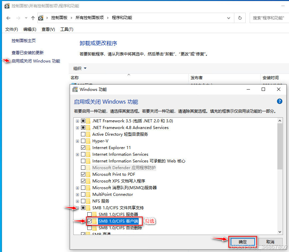Image resolution: width=289 pixels, height=252 pixels.
Task: Click the search box for Programs and Features
Action: pyautogui.click(x=269, y=18)
